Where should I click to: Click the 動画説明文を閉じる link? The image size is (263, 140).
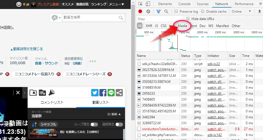[x=27, y=49]
